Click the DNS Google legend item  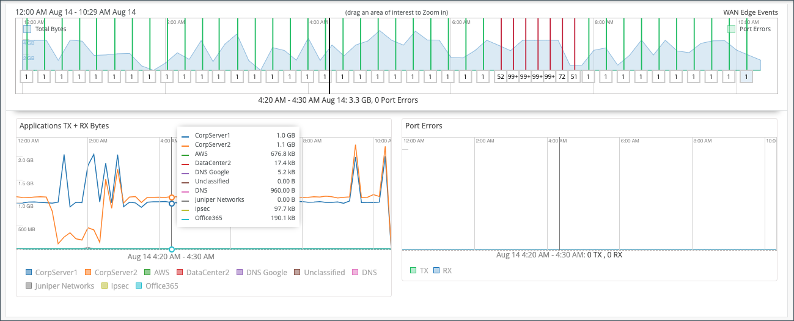(240, 272)
